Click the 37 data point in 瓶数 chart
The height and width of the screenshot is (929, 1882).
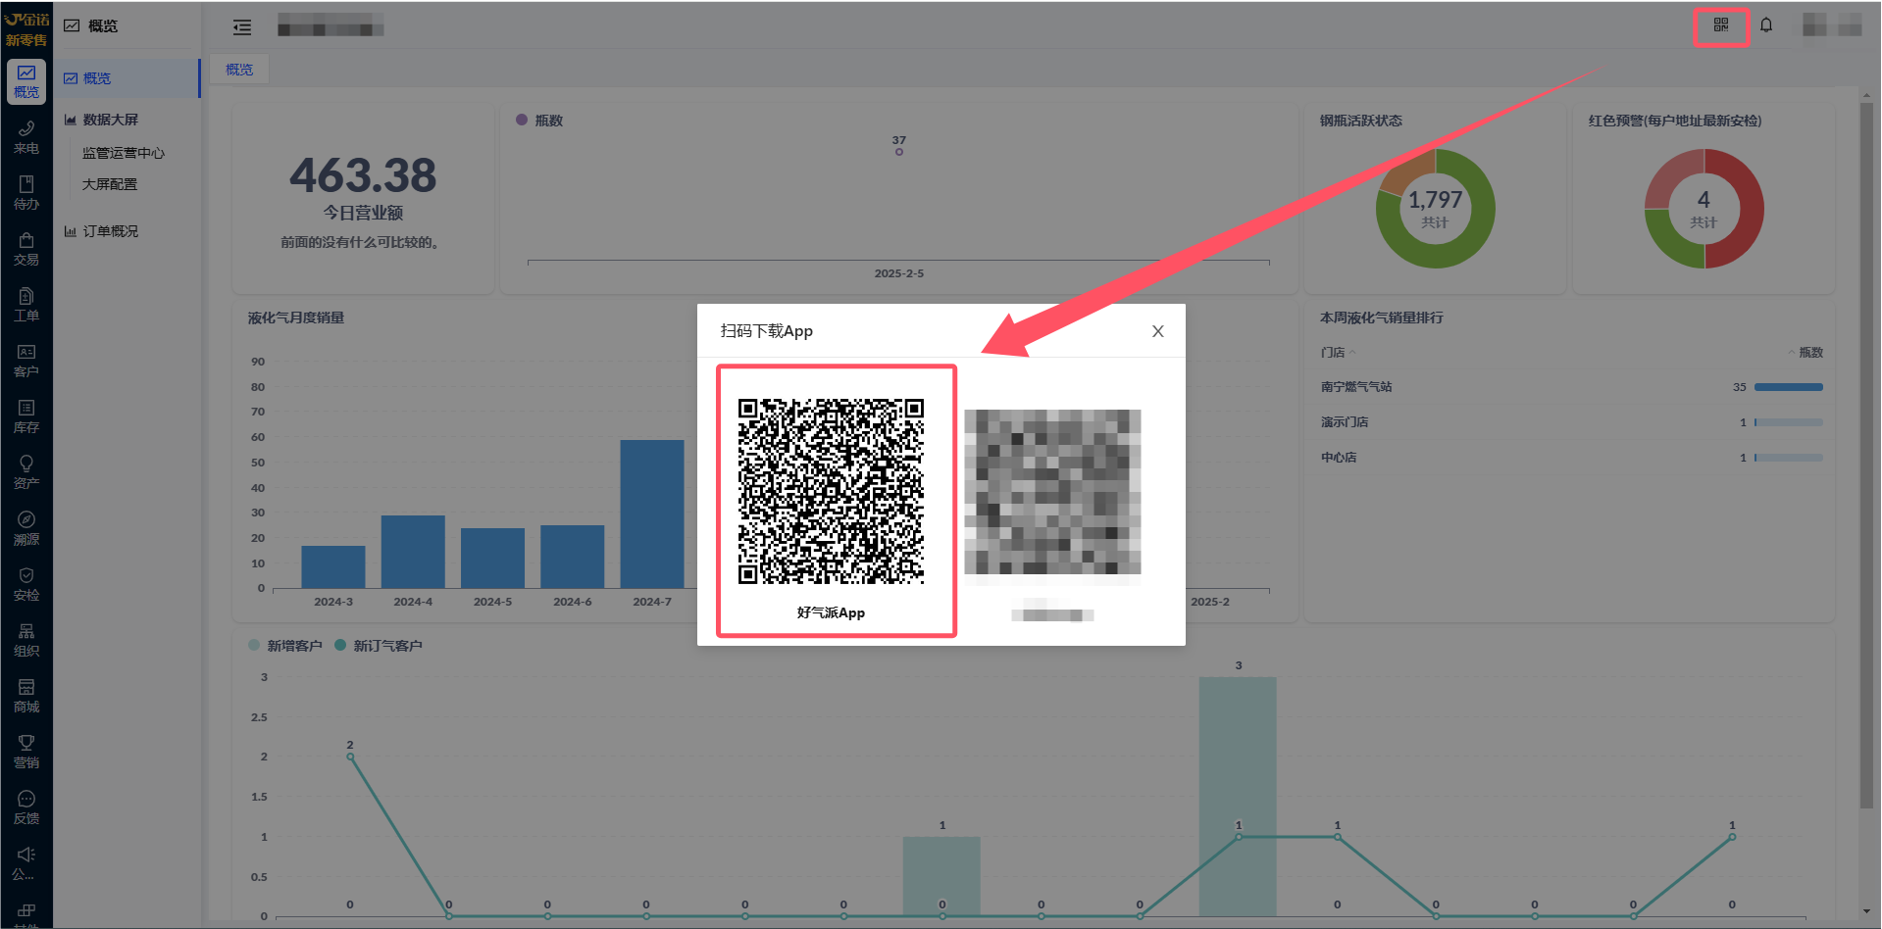tap(898, 152)
